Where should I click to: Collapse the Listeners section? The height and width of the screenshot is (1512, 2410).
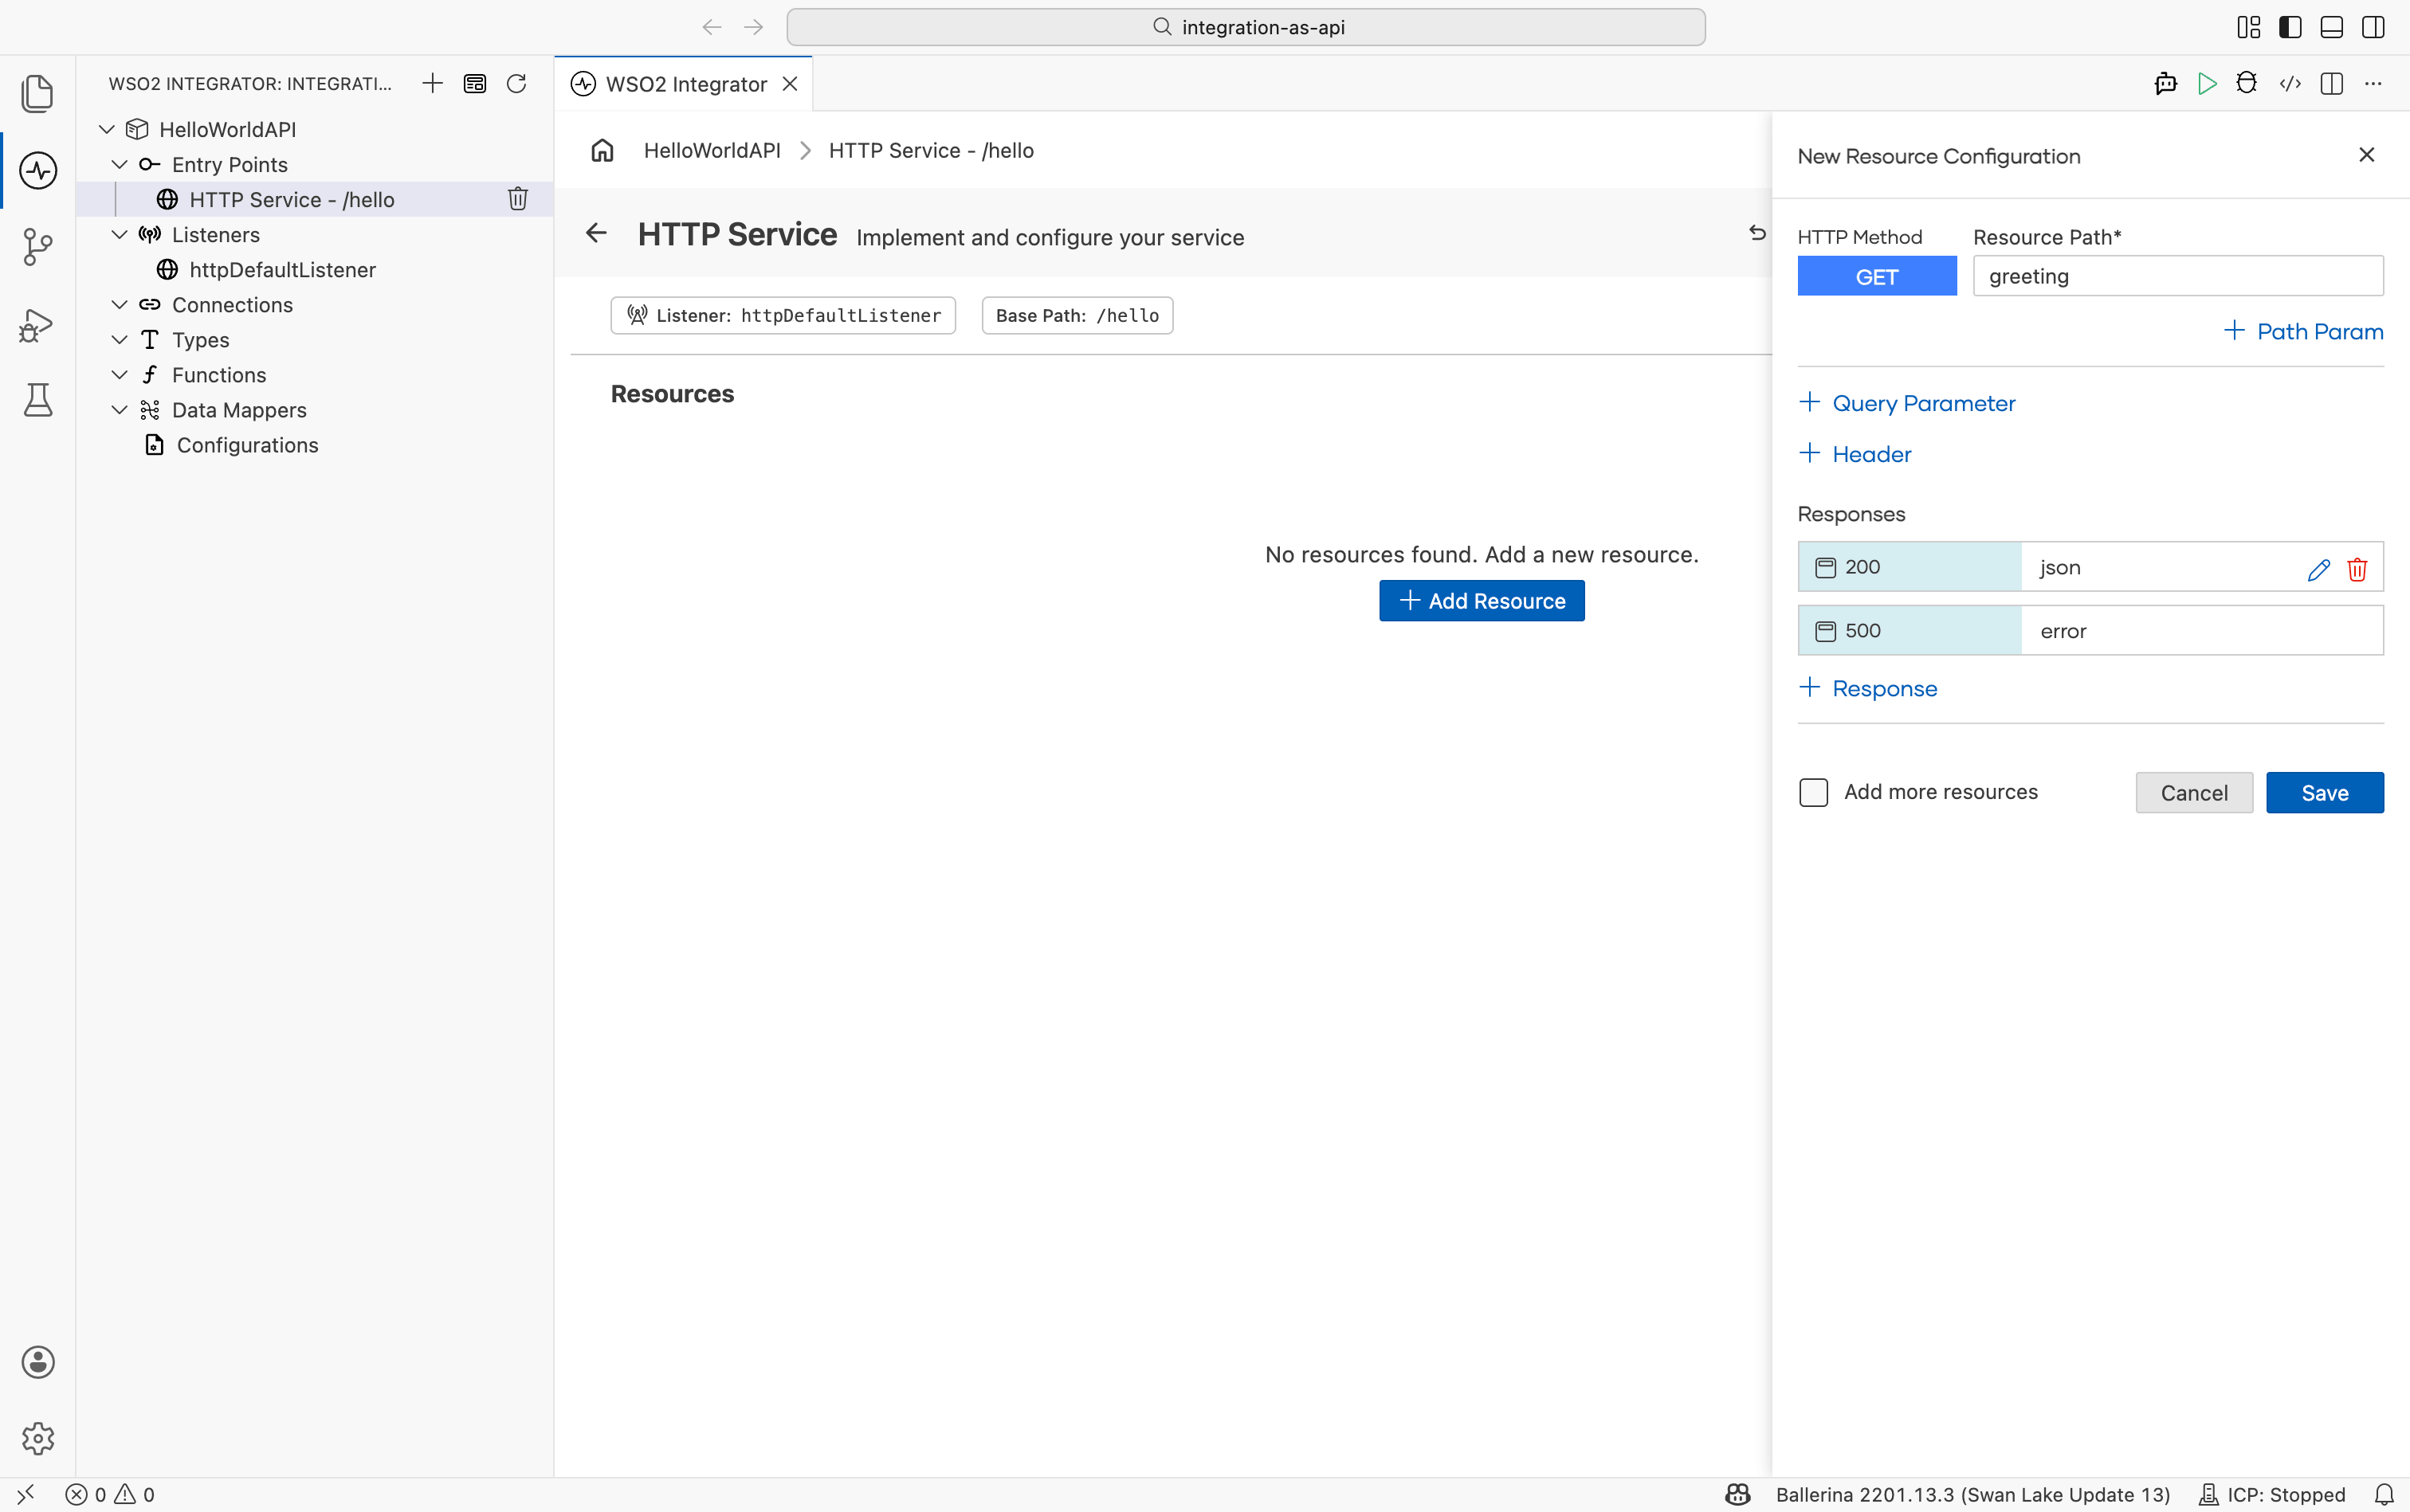tap(119, 234)
